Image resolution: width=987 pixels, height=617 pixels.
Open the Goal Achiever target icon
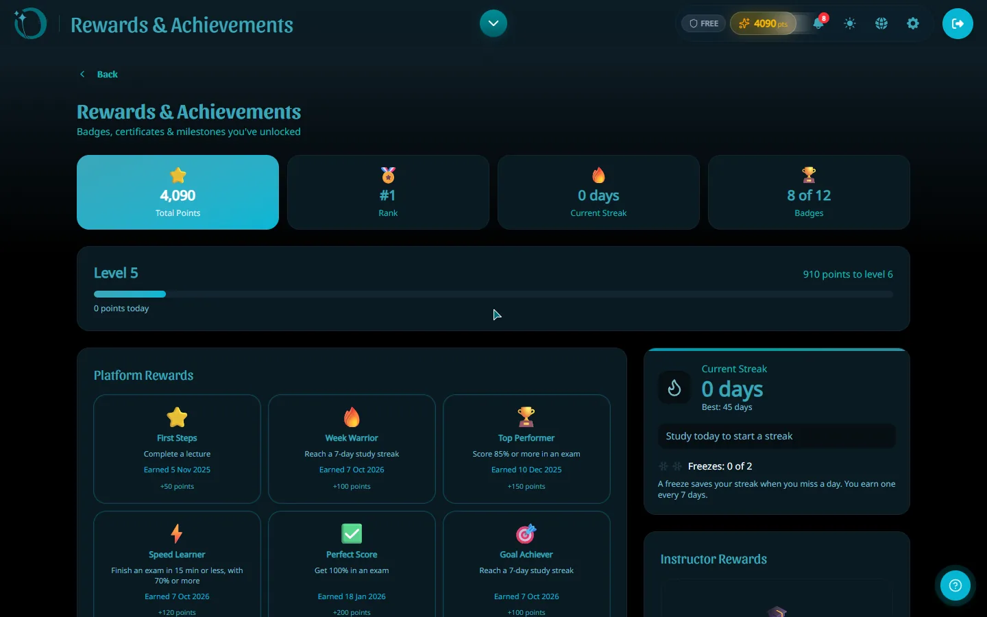click(526, 533)
